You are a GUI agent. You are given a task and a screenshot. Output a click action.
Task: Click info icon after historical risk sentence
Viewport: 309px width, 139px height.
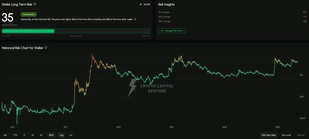click(x=135, y=19)
